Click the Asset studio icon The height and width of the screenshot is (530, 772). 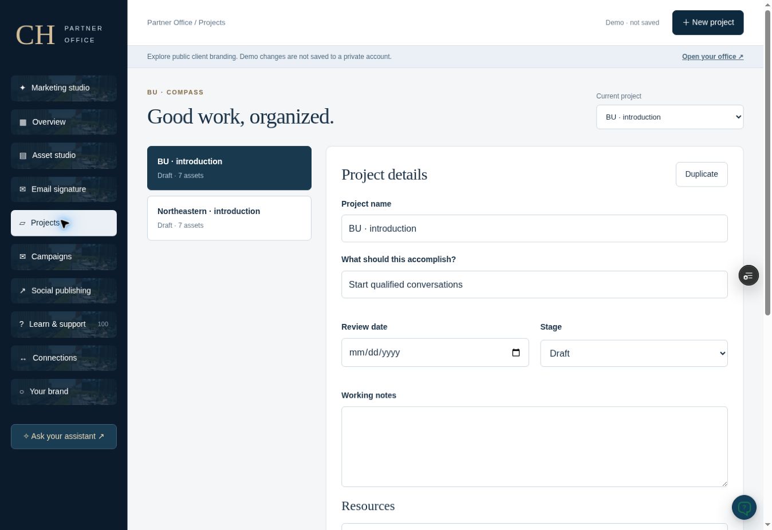point(23,155)
